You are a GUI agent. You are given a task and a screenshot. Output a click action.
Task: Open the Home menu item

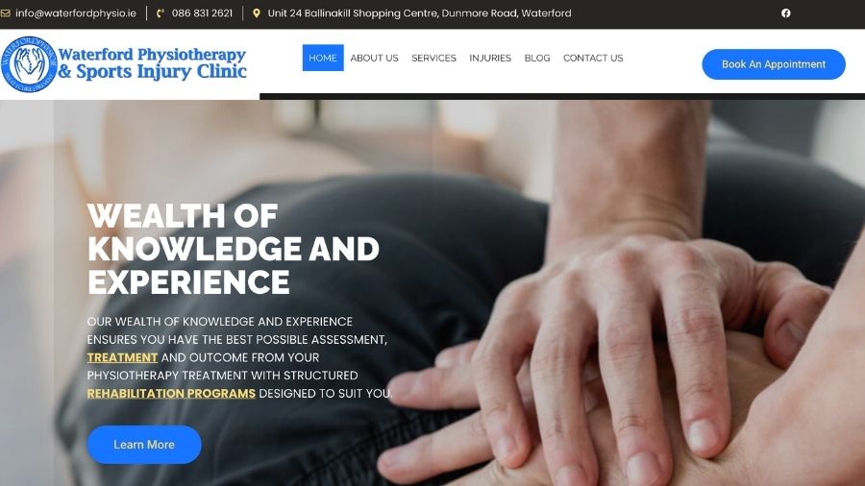(323, 58)
